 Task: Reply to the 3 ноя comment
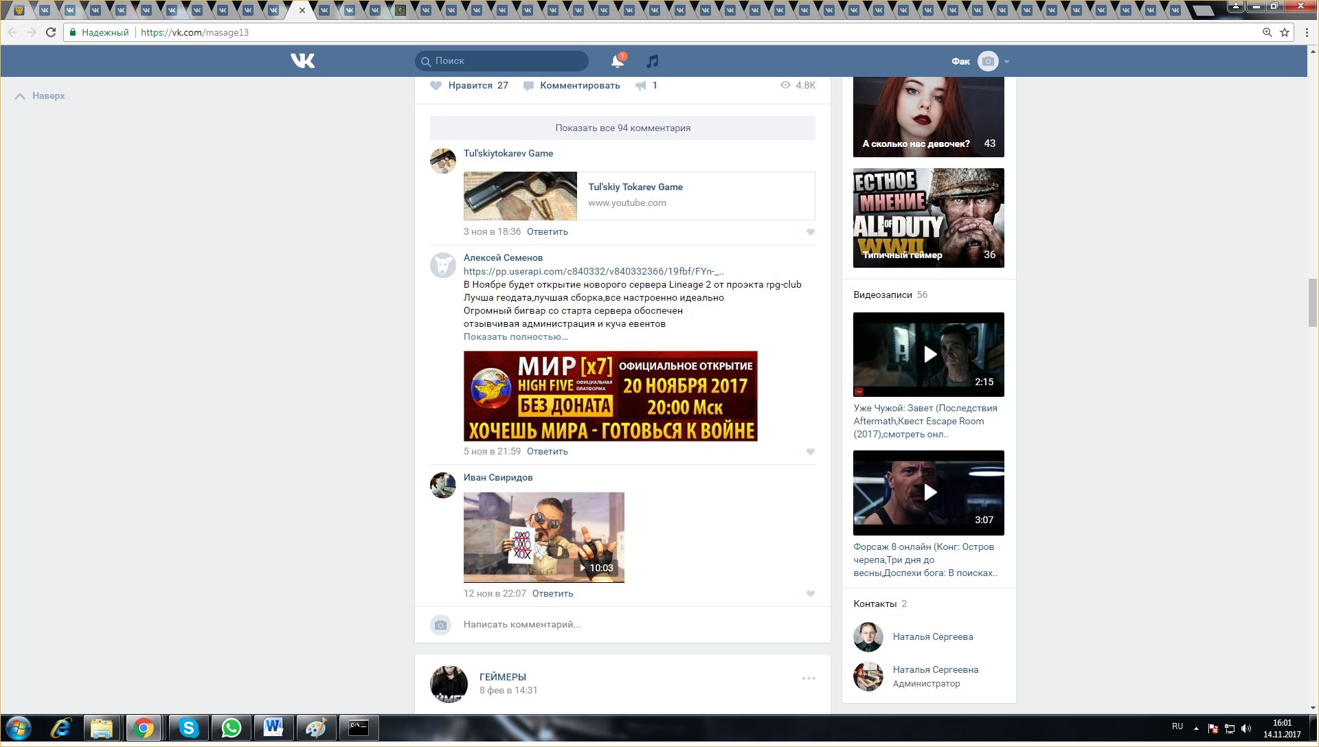pos(548,232)
